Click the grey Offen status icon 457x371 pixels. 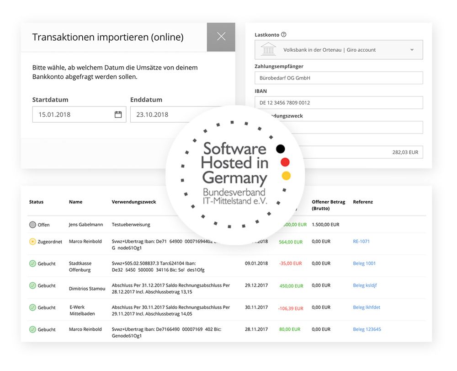pyautogui.click(x=32, y=225)
